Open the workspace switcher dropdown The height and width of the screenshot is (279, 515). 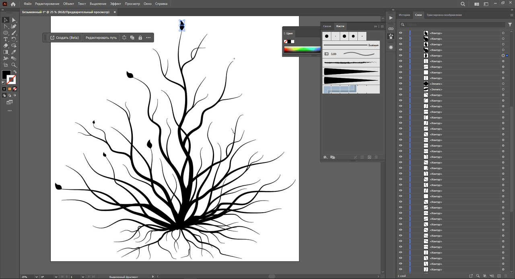click(x=487, y=4)
